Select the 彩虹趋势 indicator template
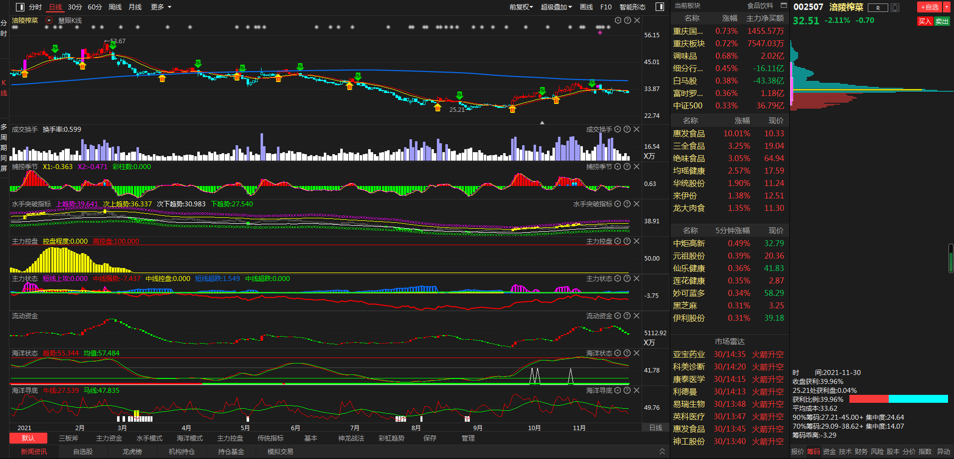Screen dimensions: 954x459 [x=392, y=438]
